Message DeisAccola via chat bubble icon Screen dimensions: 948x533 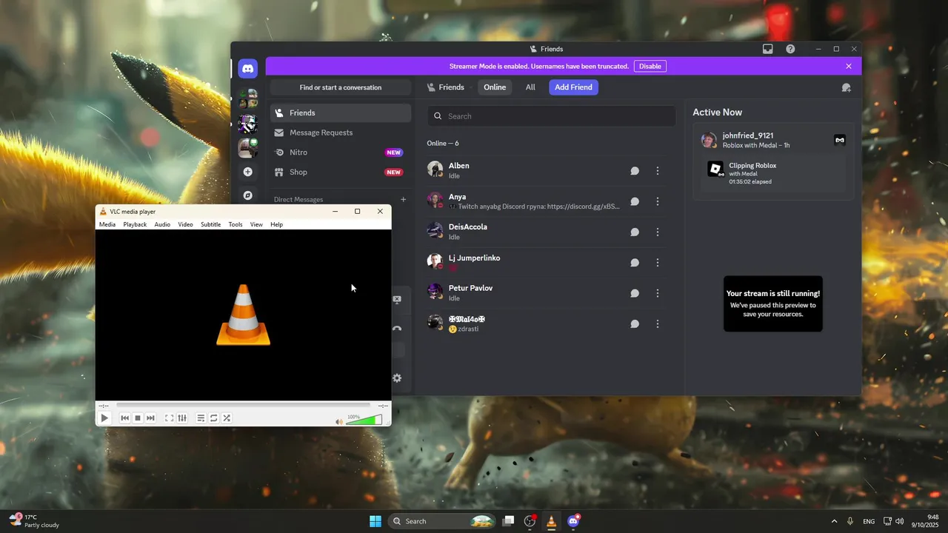(635, 232)
